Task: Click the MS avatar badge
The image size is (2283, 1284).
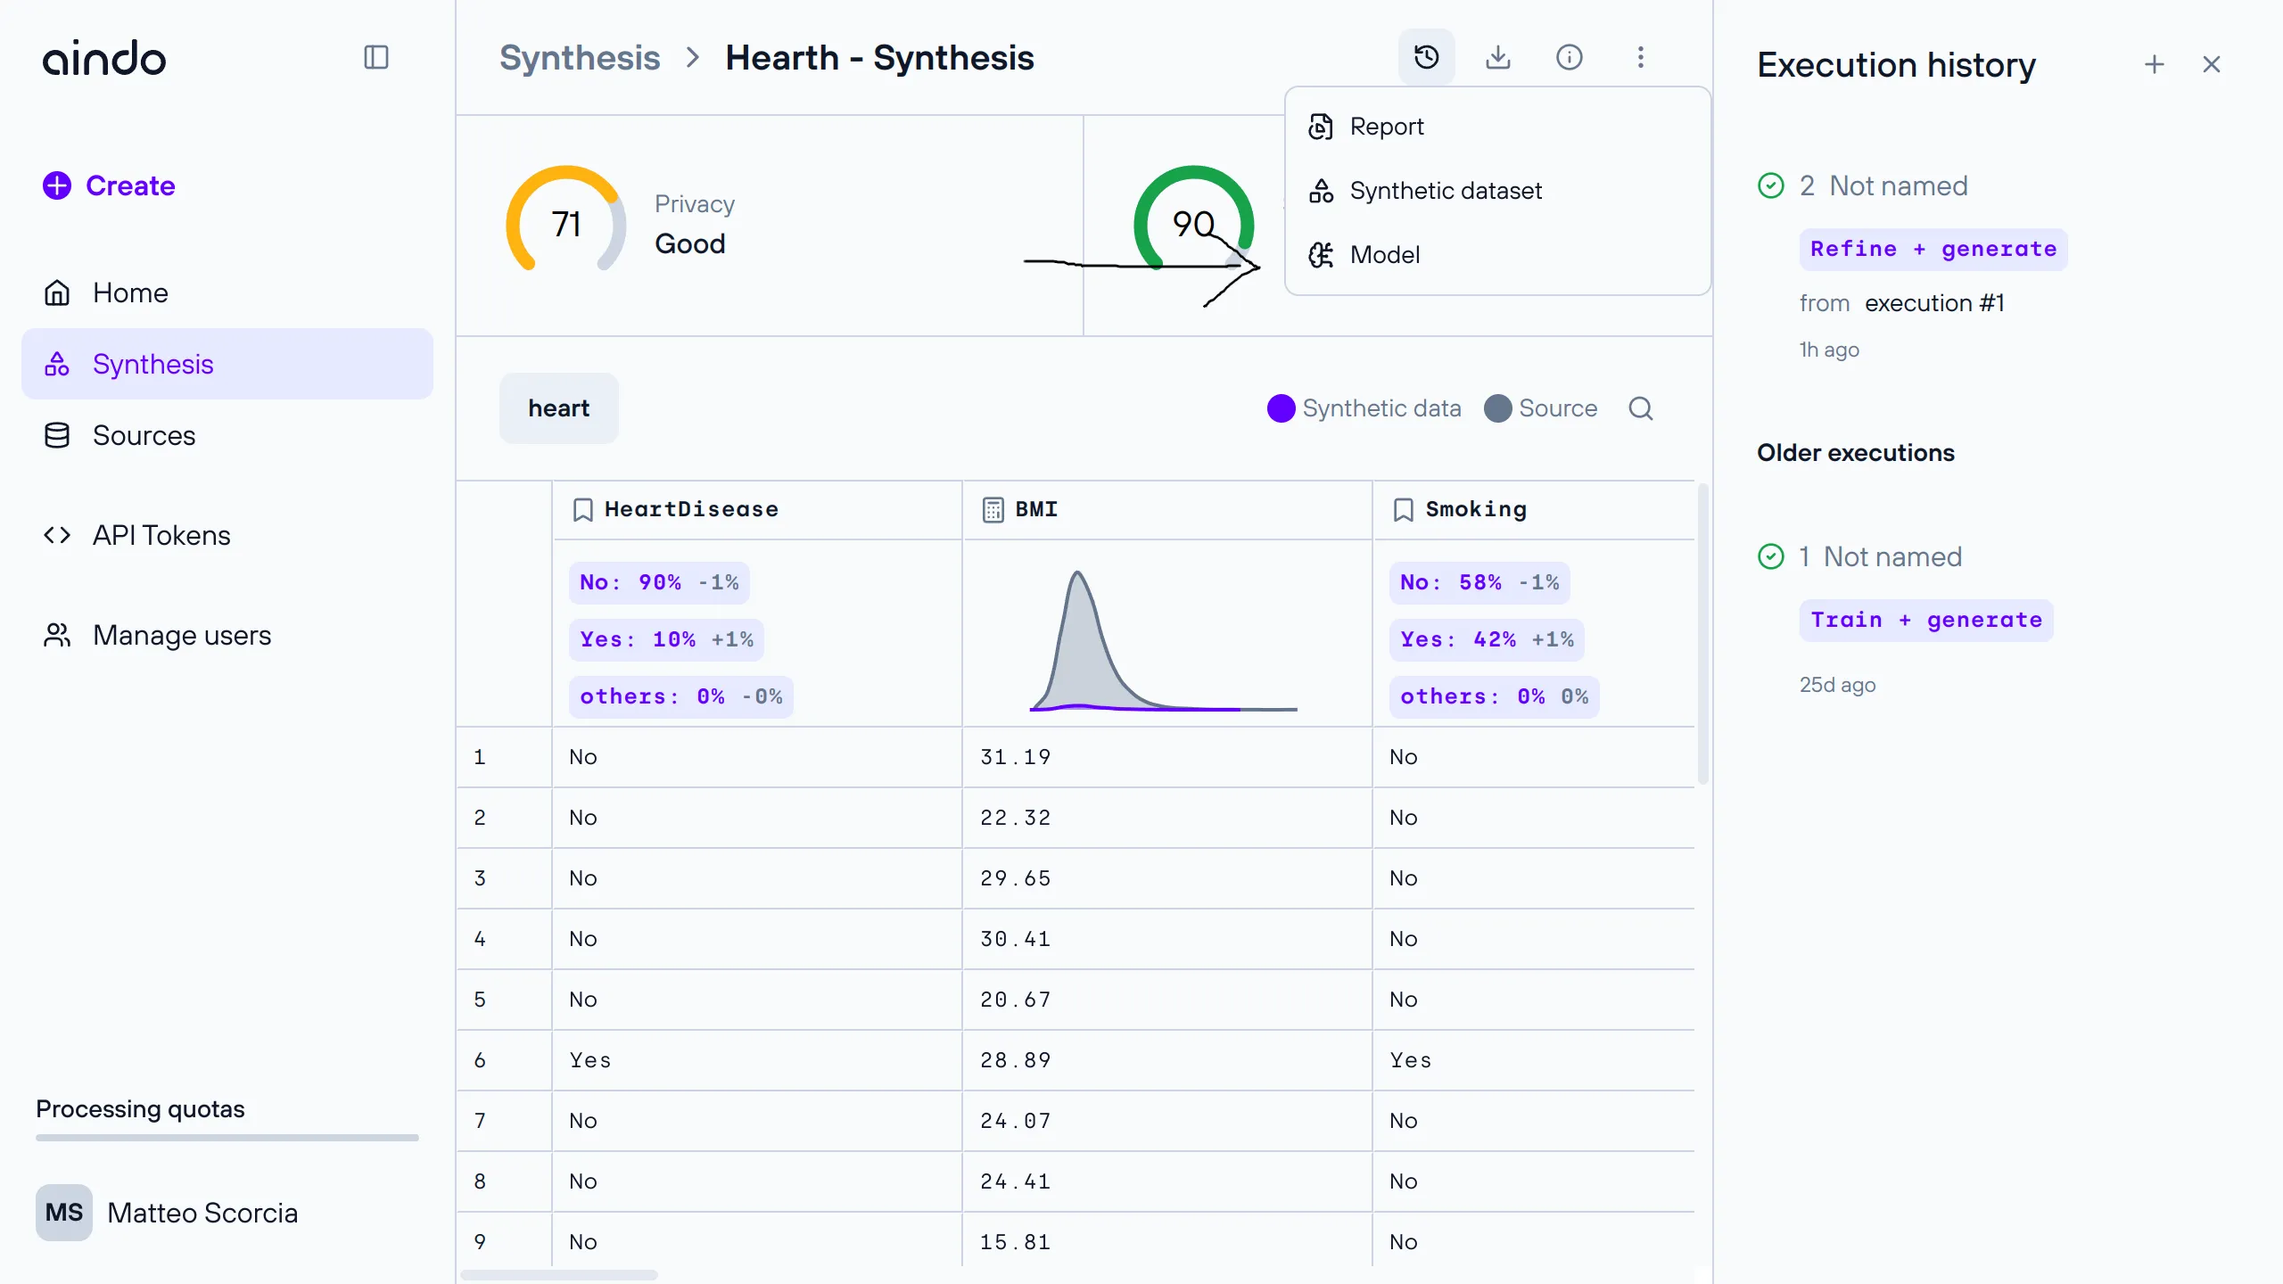Action: click(x=64, y=1213)
